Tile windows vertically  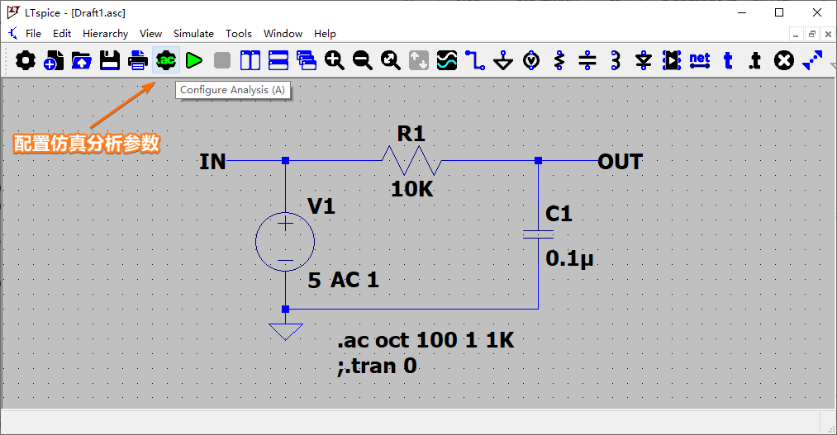click(x=250, y=61)
